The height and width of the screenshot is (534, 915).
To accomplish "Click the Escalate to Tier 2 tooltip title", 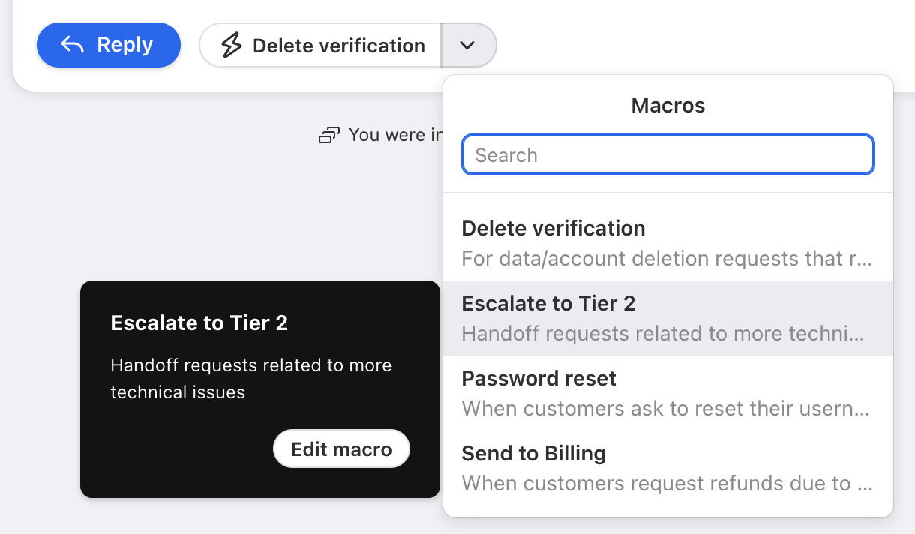I will click(x=199, y=322).
